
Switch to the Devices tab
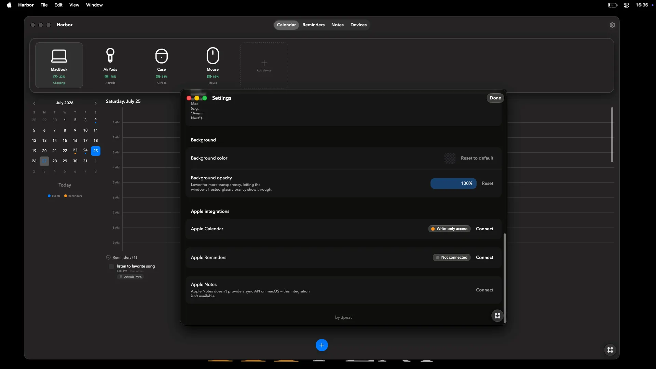[358, 25]
